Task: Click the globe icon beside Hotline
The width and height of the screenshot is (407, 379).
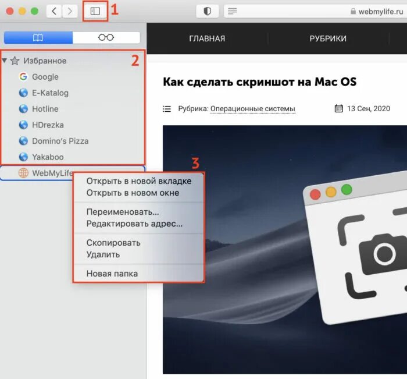Action: (23, 109)
